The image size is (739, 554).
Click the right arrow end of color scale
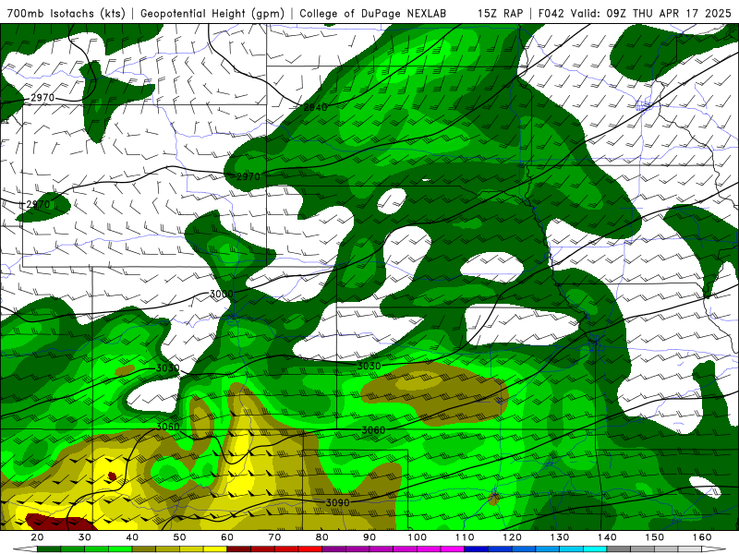point(713,549)
